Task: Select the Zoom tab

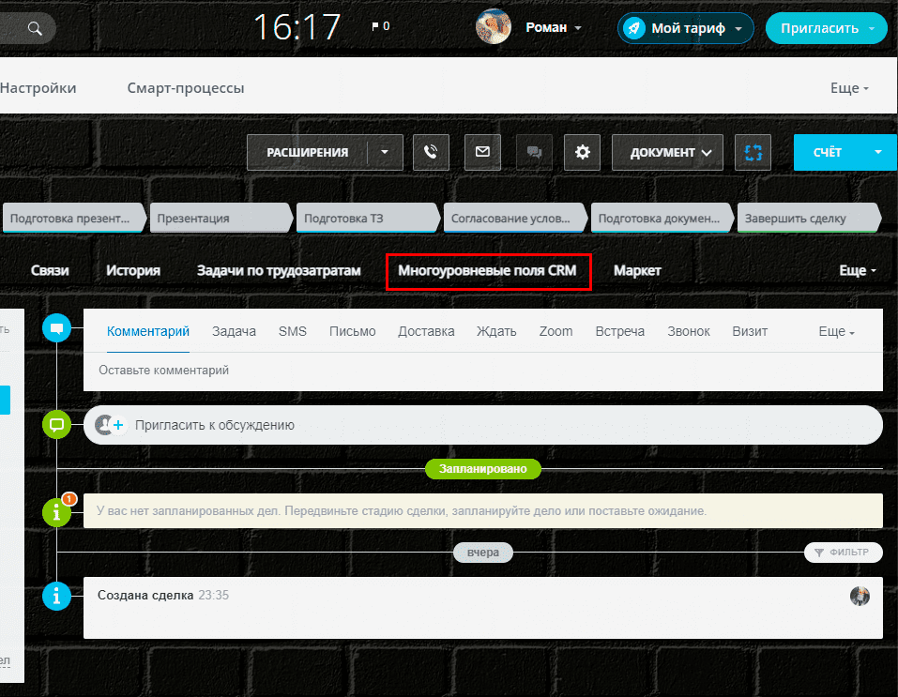Action: (x=556, y=331)
